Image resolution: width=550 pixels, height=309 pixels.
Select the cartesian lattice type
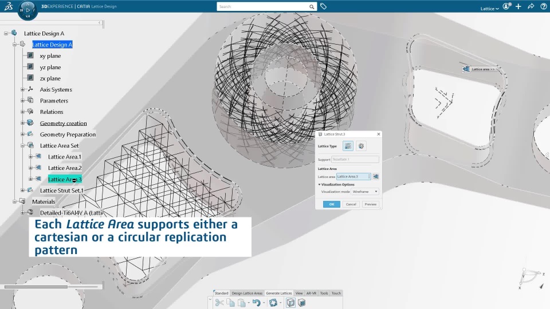tap(348, 146)
